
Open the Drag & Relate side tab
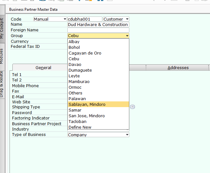(2, 84)
